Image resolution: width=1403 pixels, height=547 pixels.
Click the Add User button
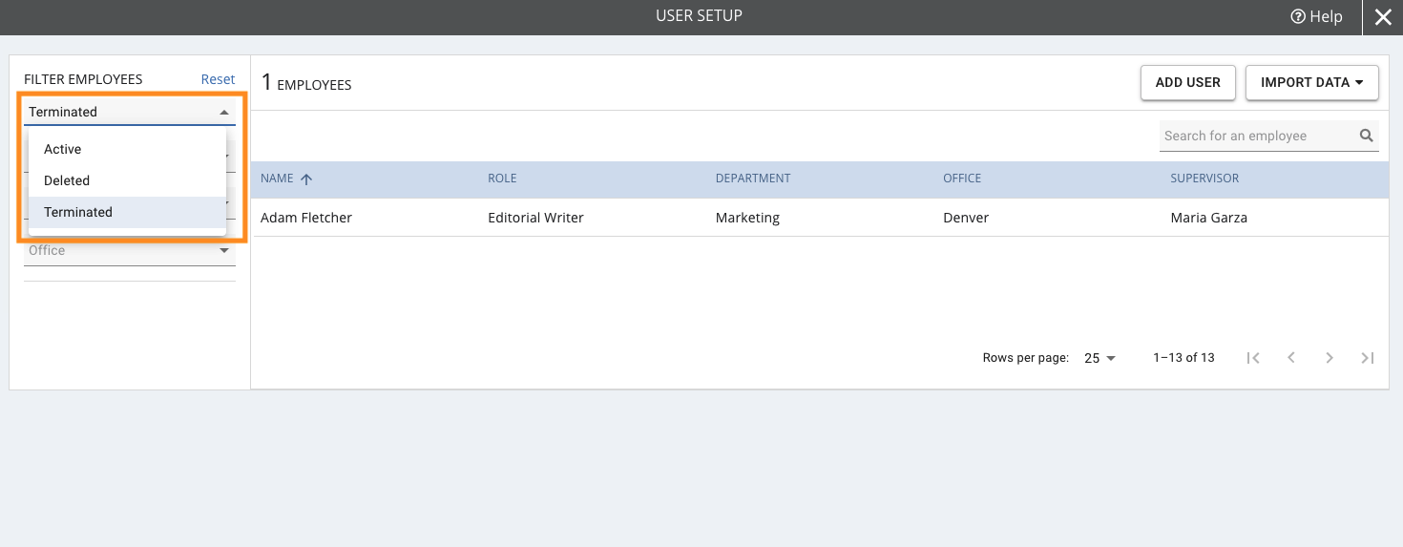[x=1188, y=82]
